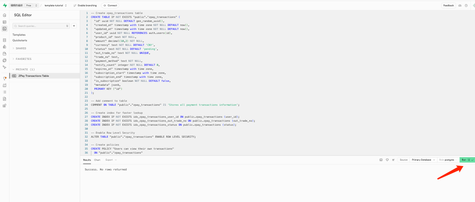475x202 pixels.
Task: Open the template-tutorial project switcher
Action: pos(55,5)
